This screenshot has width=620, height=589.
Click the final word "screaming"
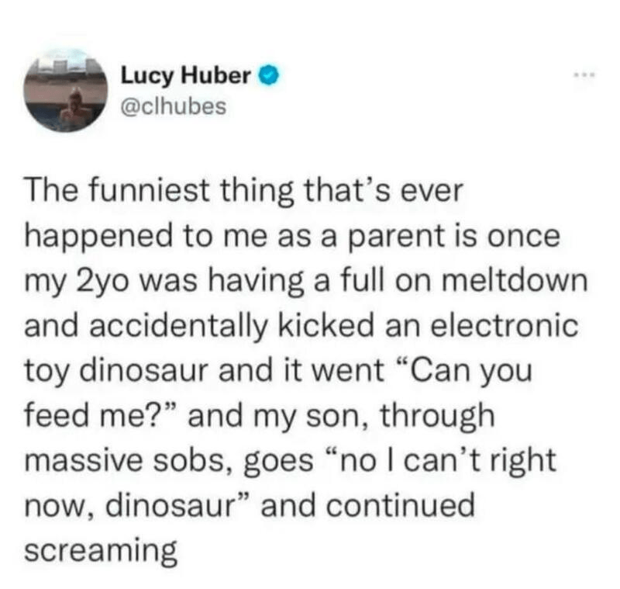(x=102, y=550)
